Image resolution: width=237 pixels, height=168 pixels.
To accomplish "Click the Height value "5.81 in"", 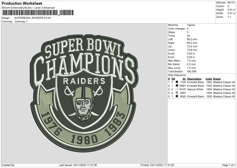I will coord(231,10).
